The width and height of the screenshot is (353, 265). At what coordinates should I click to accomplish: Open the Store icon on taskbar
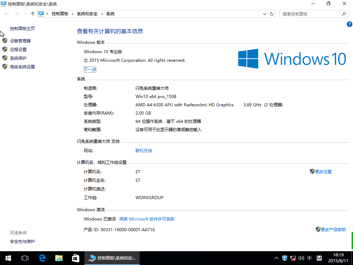point(75,258)
